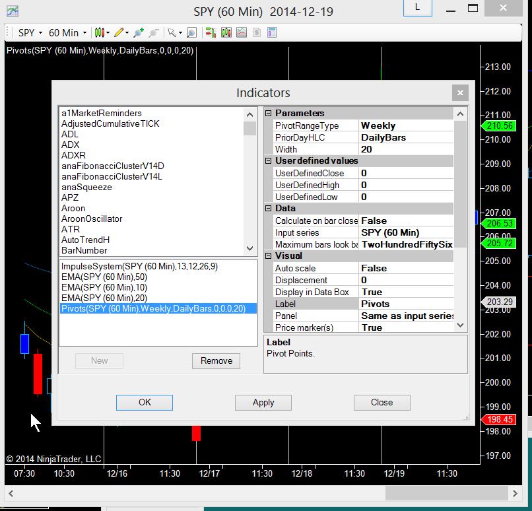Click the property grid scroll-down arrow
Image resolution: width=532 pixels, height=511 pixels.
coord(461,325)
